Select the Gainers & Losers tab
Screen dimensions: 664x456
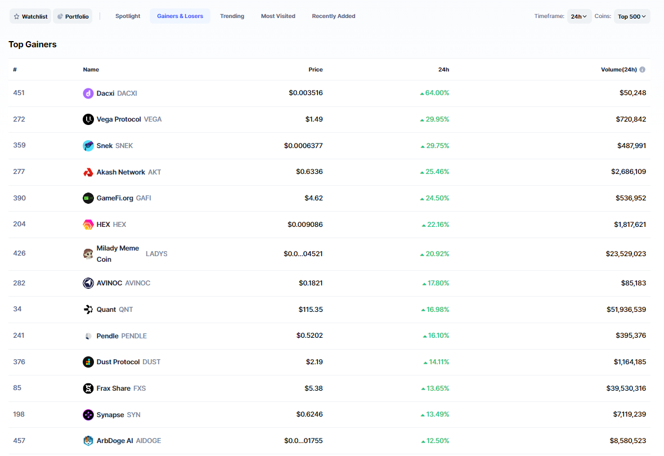[x=180, y=16]
